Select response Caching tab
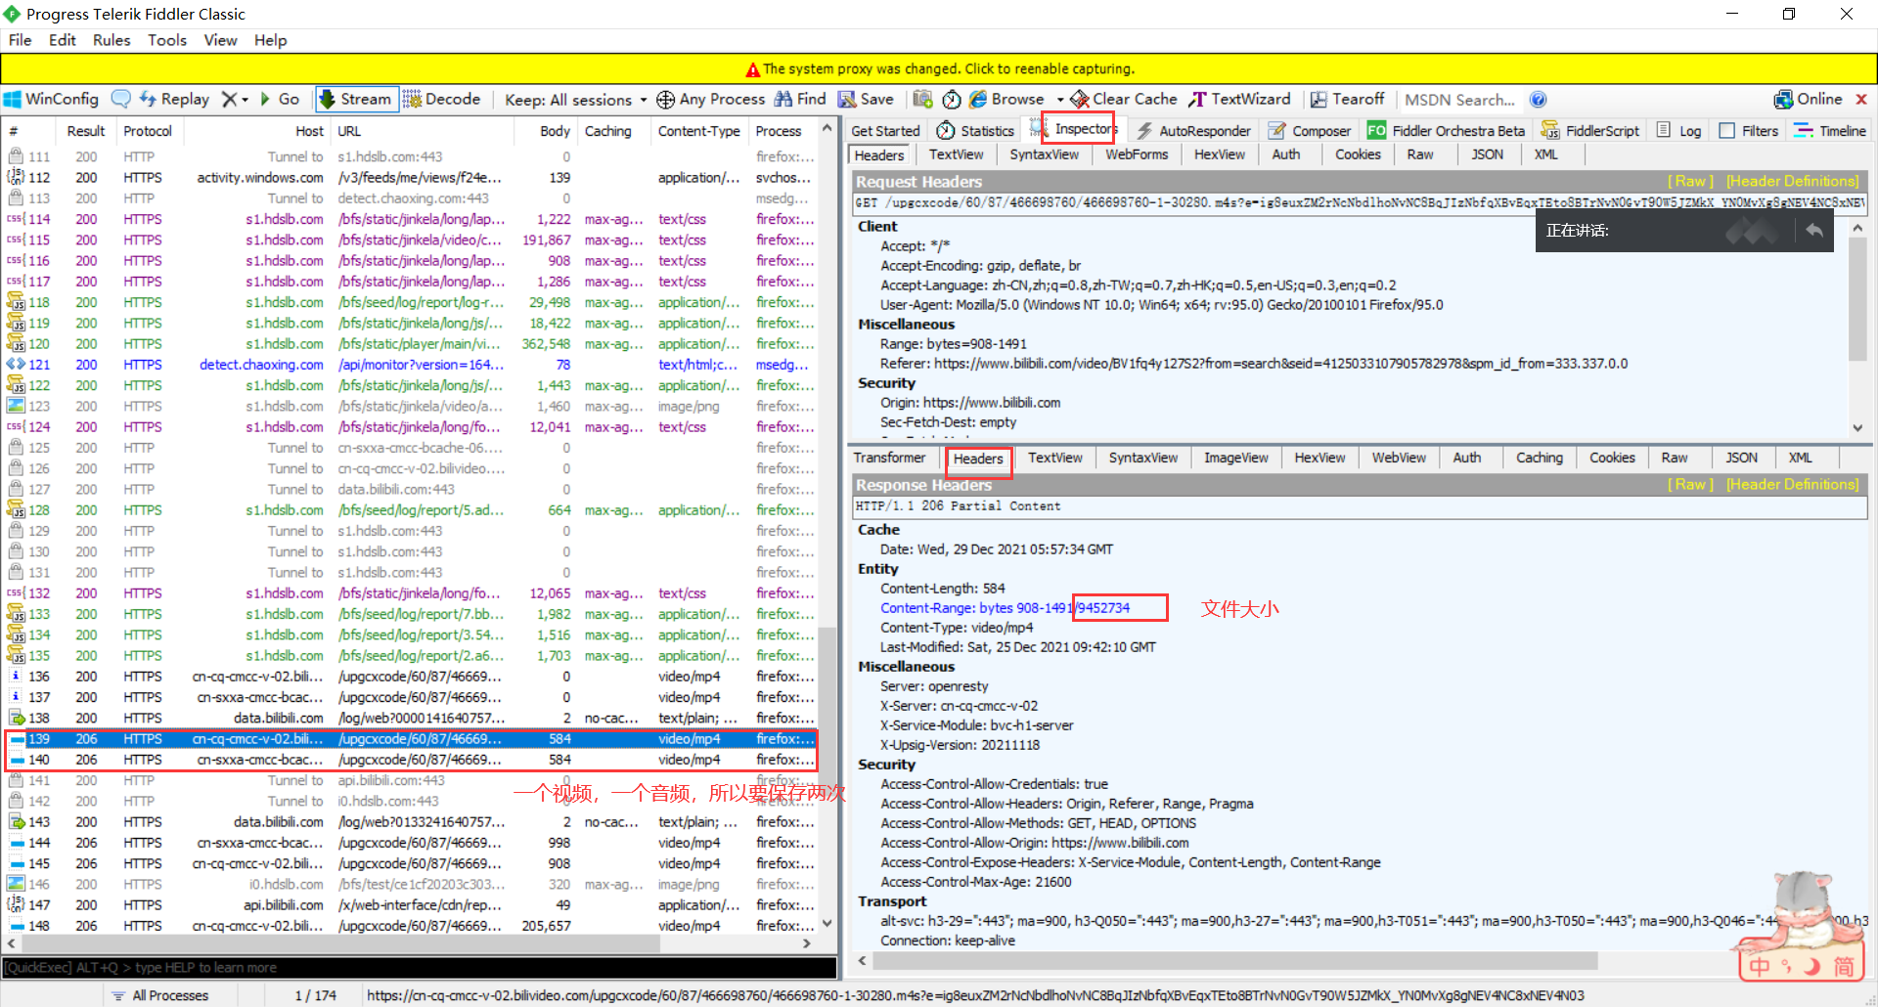 [x=1539, y=458]
